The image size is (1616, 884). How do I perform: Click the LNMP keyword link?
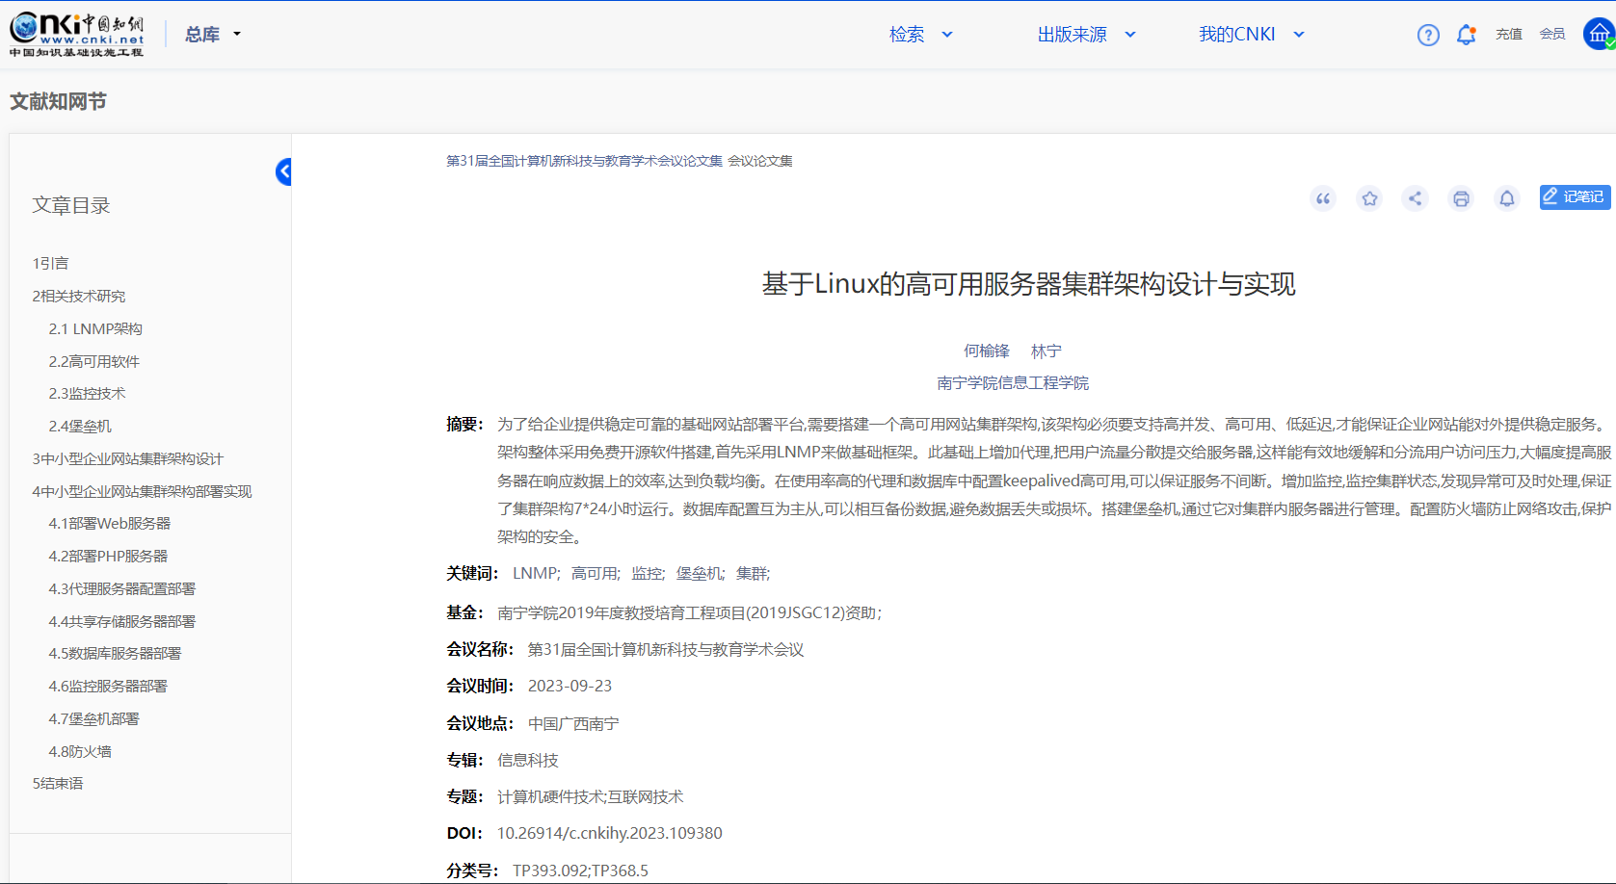[x=535, y=573]
